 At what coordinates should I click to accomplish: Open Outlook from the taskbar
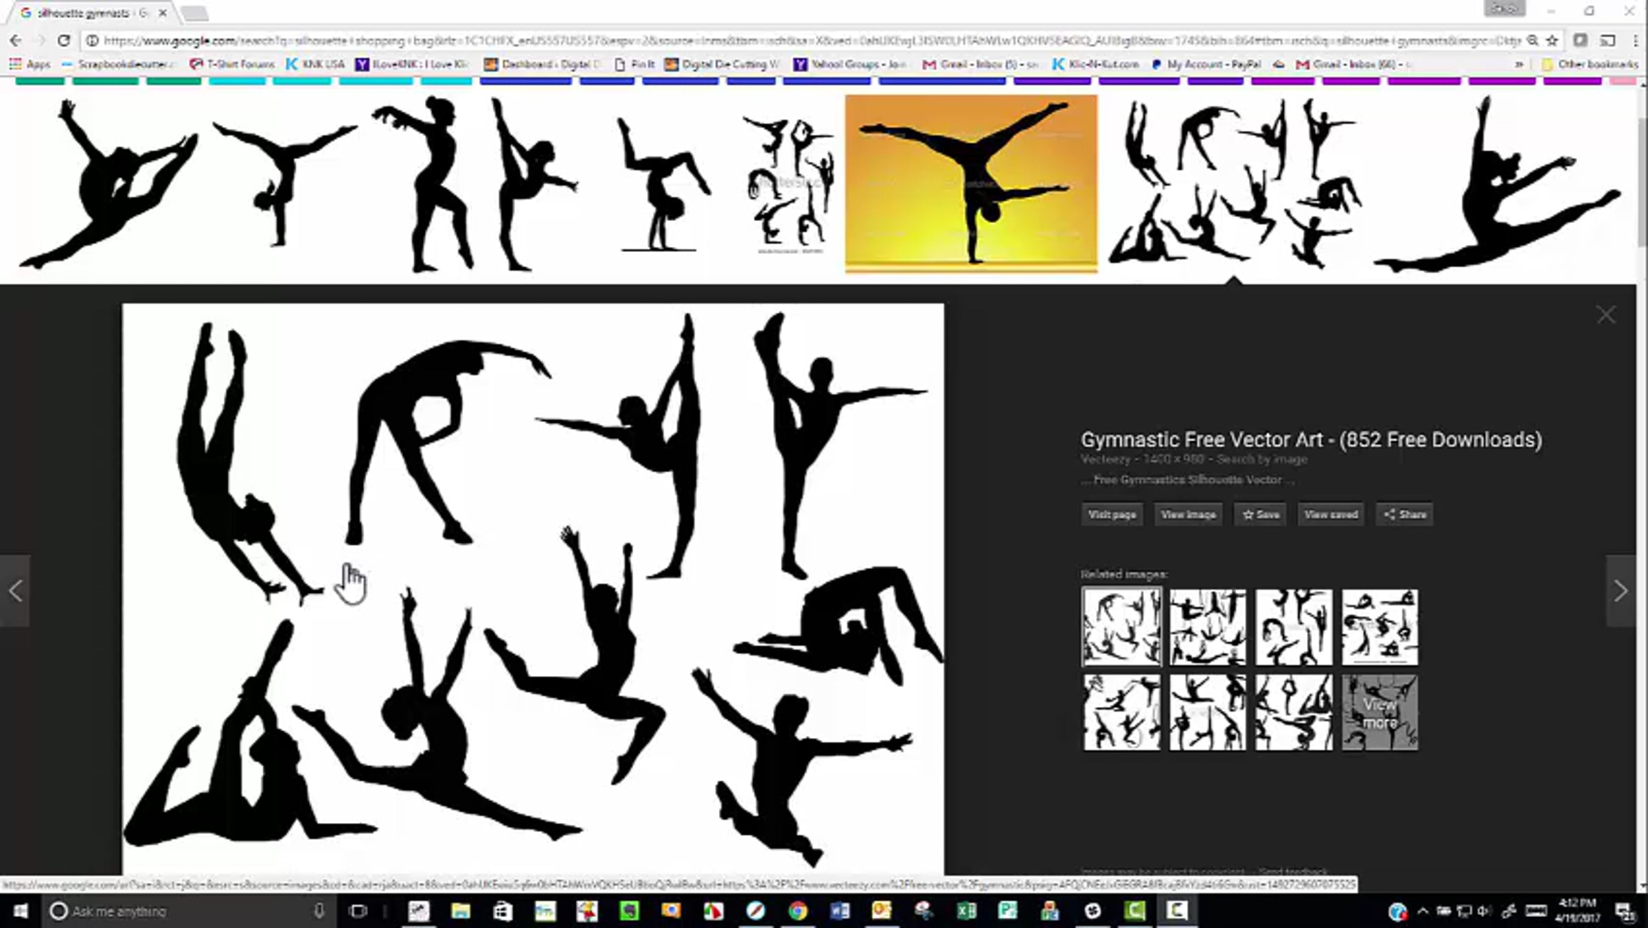[x=882, y=911]
